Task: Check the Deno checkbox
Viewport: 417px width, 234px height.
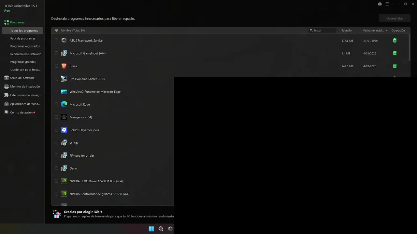Action: [56, 168]
